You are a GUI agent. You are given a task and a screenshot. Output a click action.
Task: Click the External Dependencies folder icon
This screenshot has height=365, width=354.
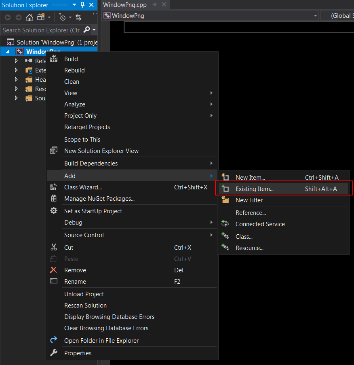(29, 70)
